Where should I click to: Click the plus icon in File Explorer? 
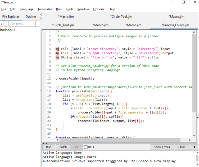(x=2, y=24)
